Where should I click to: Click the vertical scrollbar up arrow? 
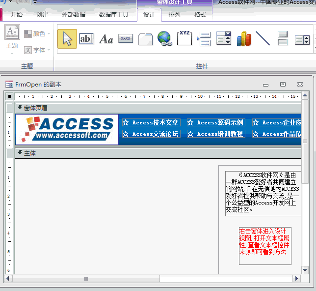click(x=305, y=95)
